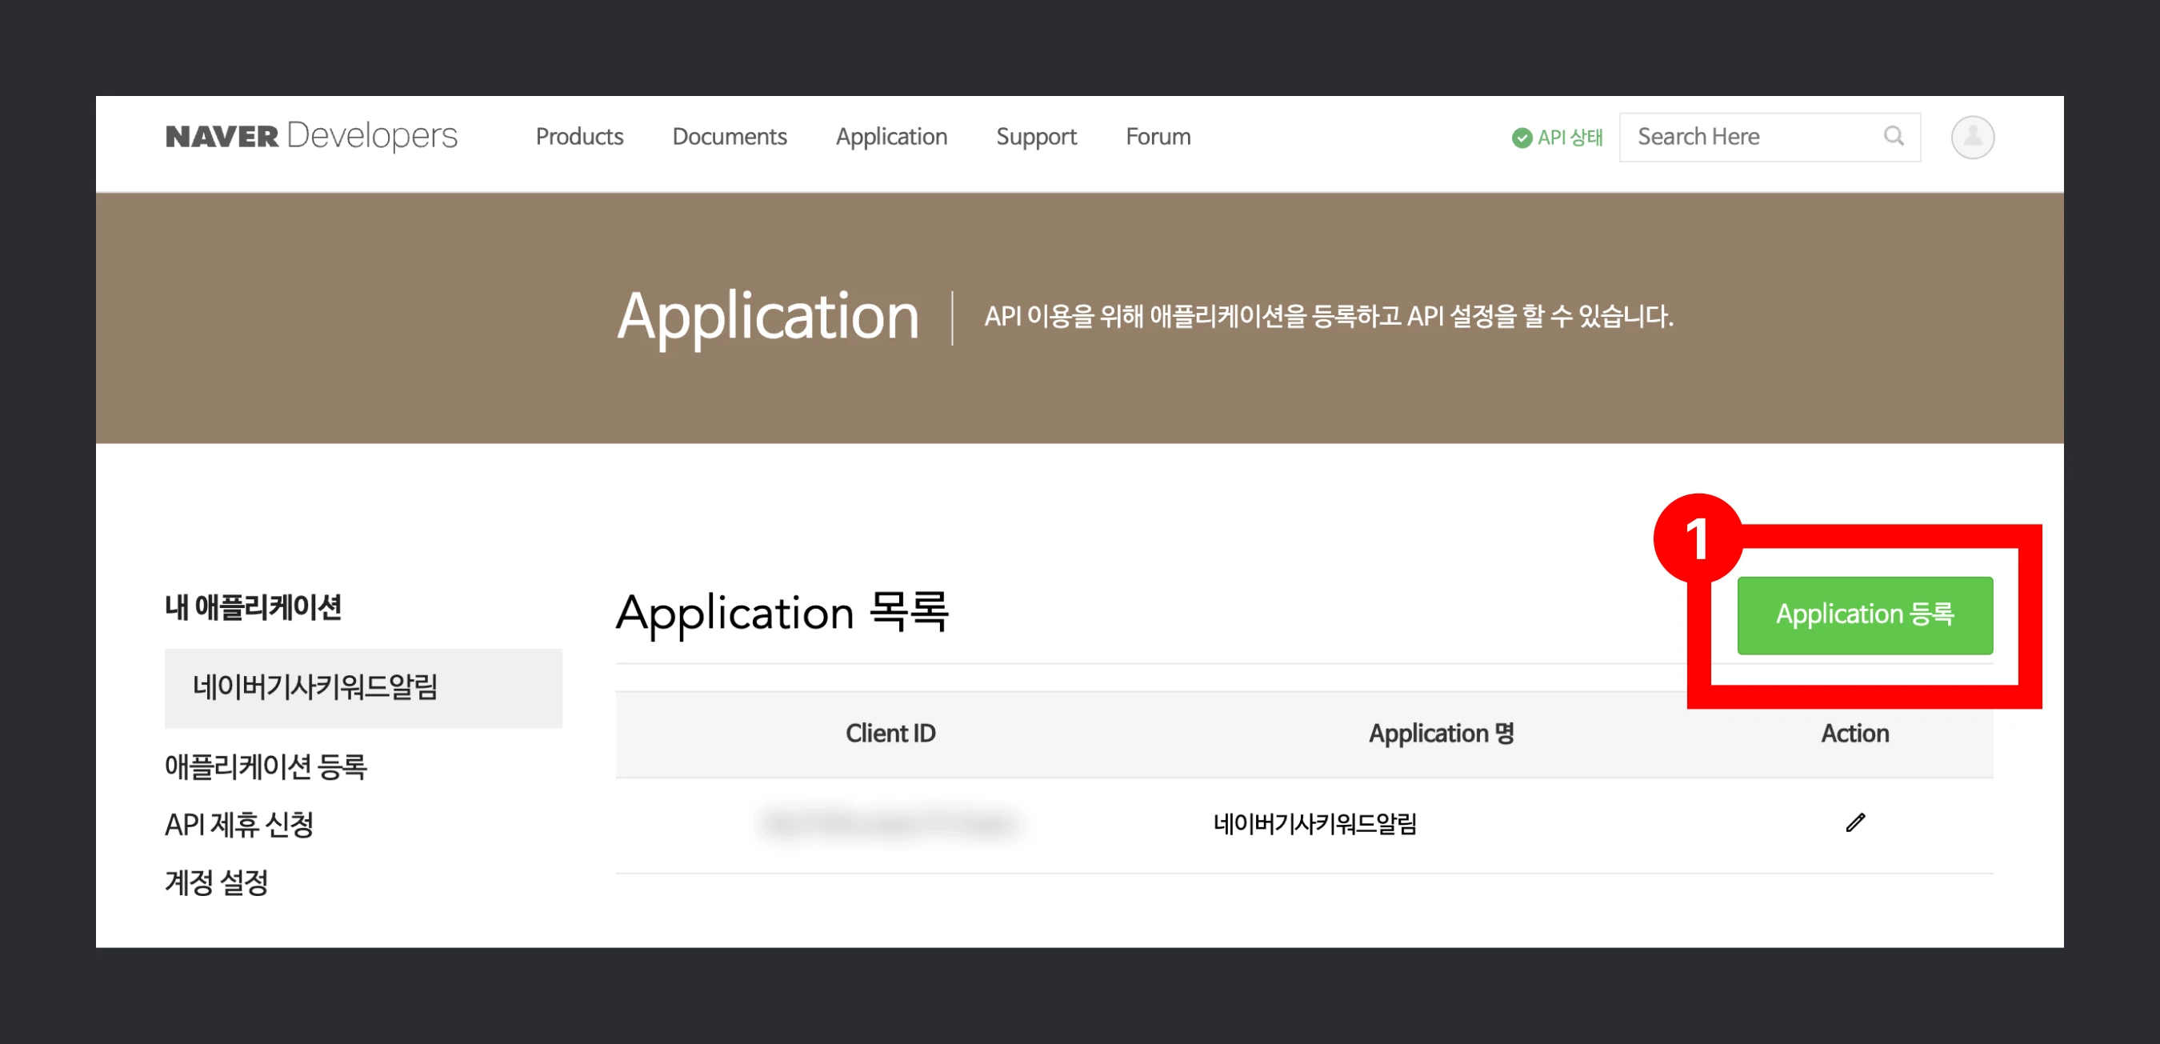The width and height of the screenshot is (2160, 1044).
Task: Click the NAVER Developers logo
Action: pyautogui.click(x=311, y=137)
